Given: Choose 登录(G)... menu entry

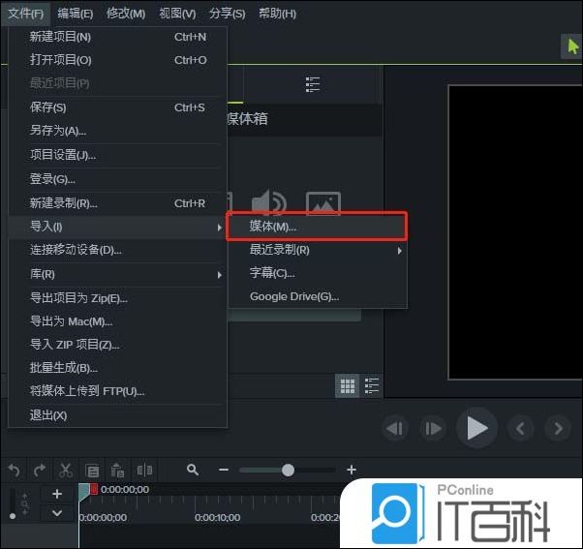Looking at the screenshot, I should (x=117, y=179).
